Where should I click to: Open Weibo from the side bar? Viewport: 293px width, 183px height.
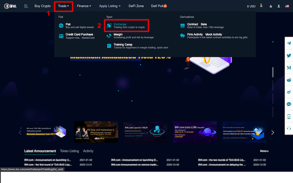(x=289, y=92)
